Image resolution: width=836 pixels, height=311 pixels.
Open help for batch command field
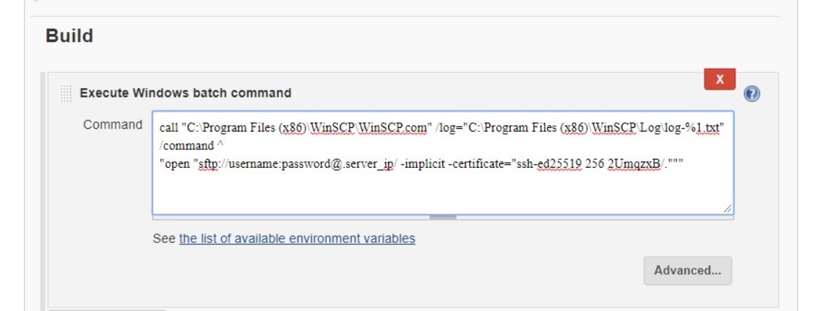coord(751,94)
